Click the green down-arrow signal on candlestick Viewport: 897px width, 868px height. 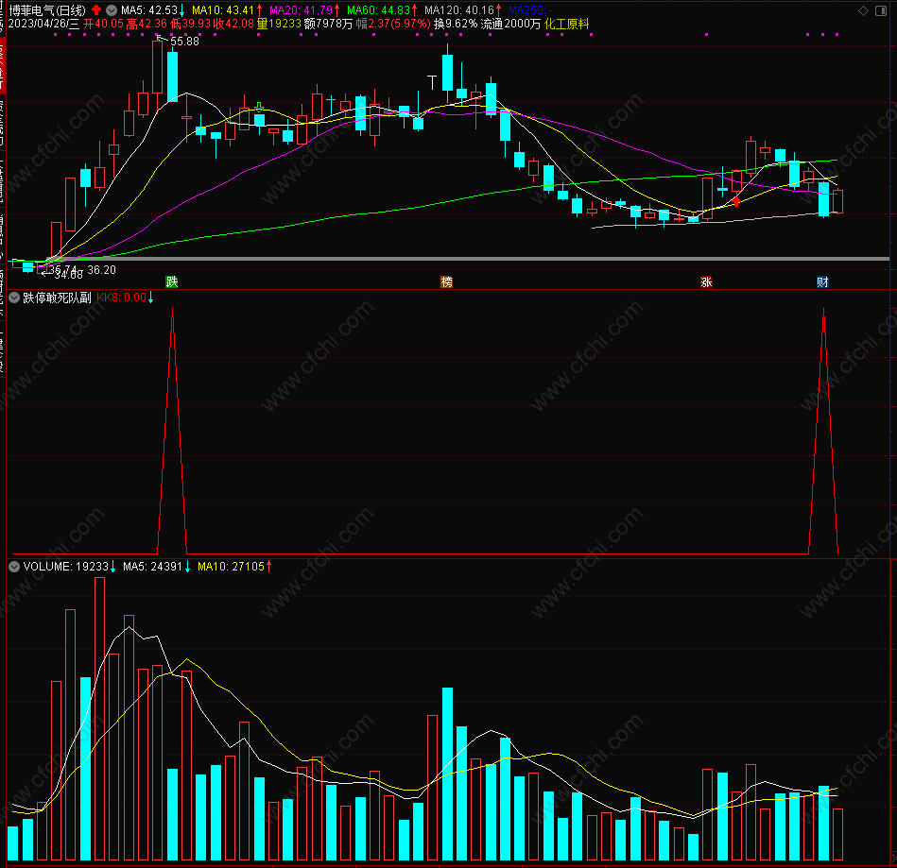point(259,108)
